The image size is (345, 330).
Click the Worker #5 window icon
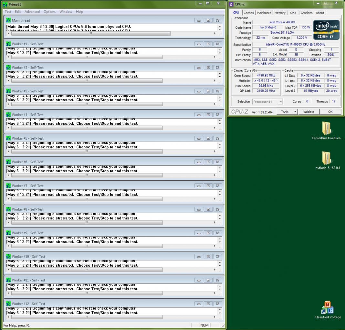8,138
